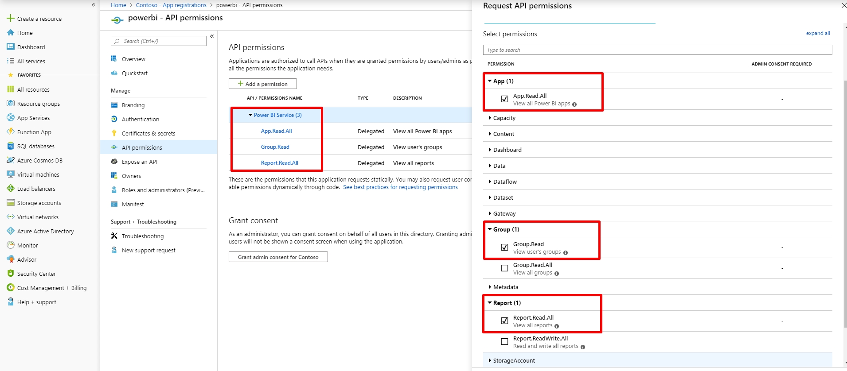Click the Azure Cosmos DB icon in sidebar
This screenshot has height=371, width=847.
tap(11, 160)
